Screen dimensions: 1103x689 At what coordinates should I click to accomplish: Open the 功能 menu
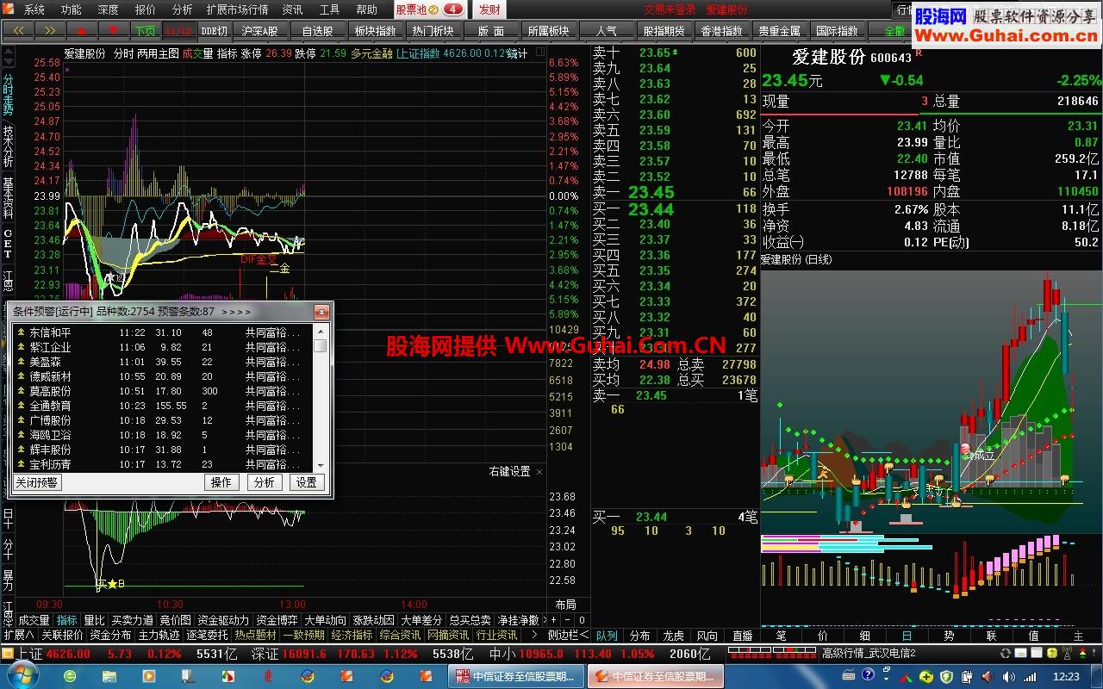pyautogui.click(x=72, y=9)
